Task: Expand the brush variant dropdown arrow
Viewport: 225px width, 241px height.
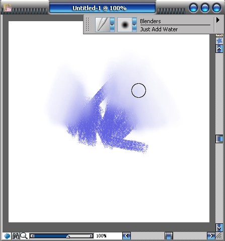Action: 134,25
